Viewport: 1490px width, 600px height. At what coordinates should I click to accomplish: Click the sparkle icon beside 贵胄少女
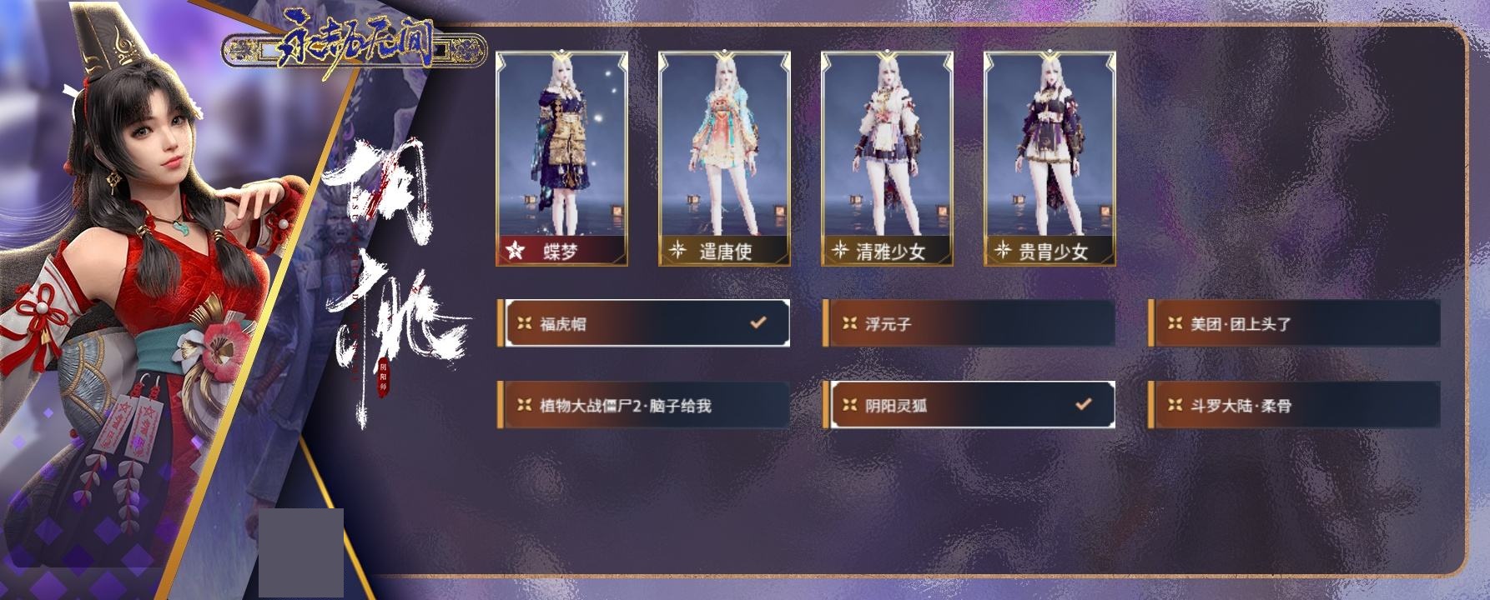point(1003,250)
